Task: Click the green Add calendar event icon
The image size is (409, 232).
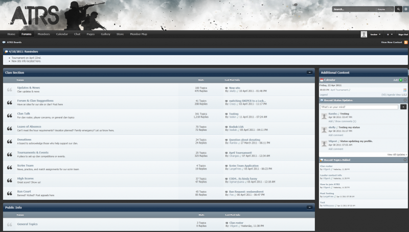Action: tap(401, 80)
